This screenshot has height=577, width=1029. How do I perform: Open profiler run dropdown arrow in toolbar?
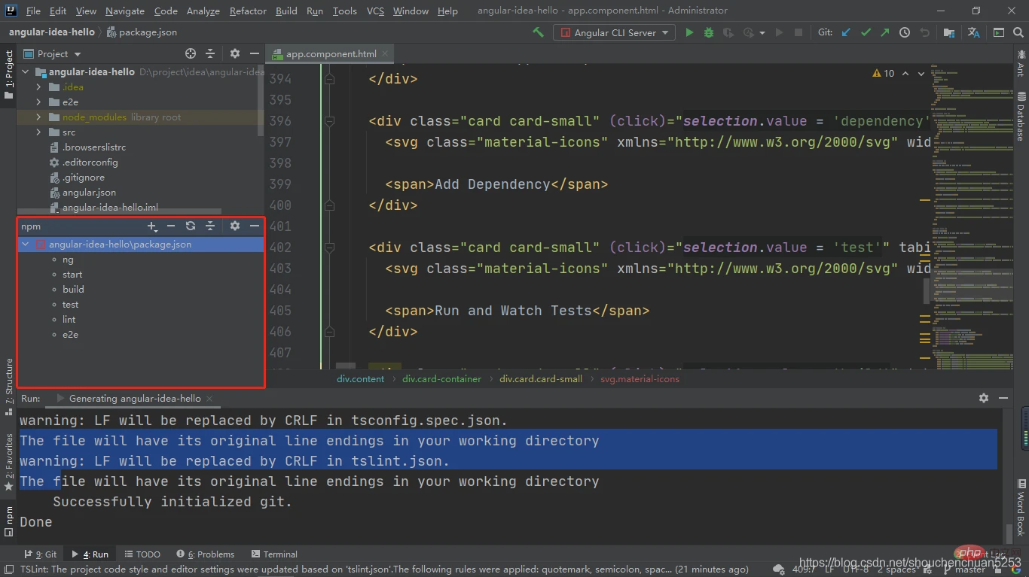click(762, 32)
